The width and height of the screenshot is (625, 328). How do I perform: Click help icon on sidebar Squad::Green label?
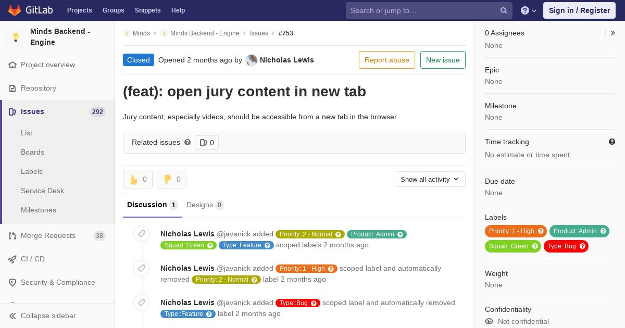pos(535,246)
